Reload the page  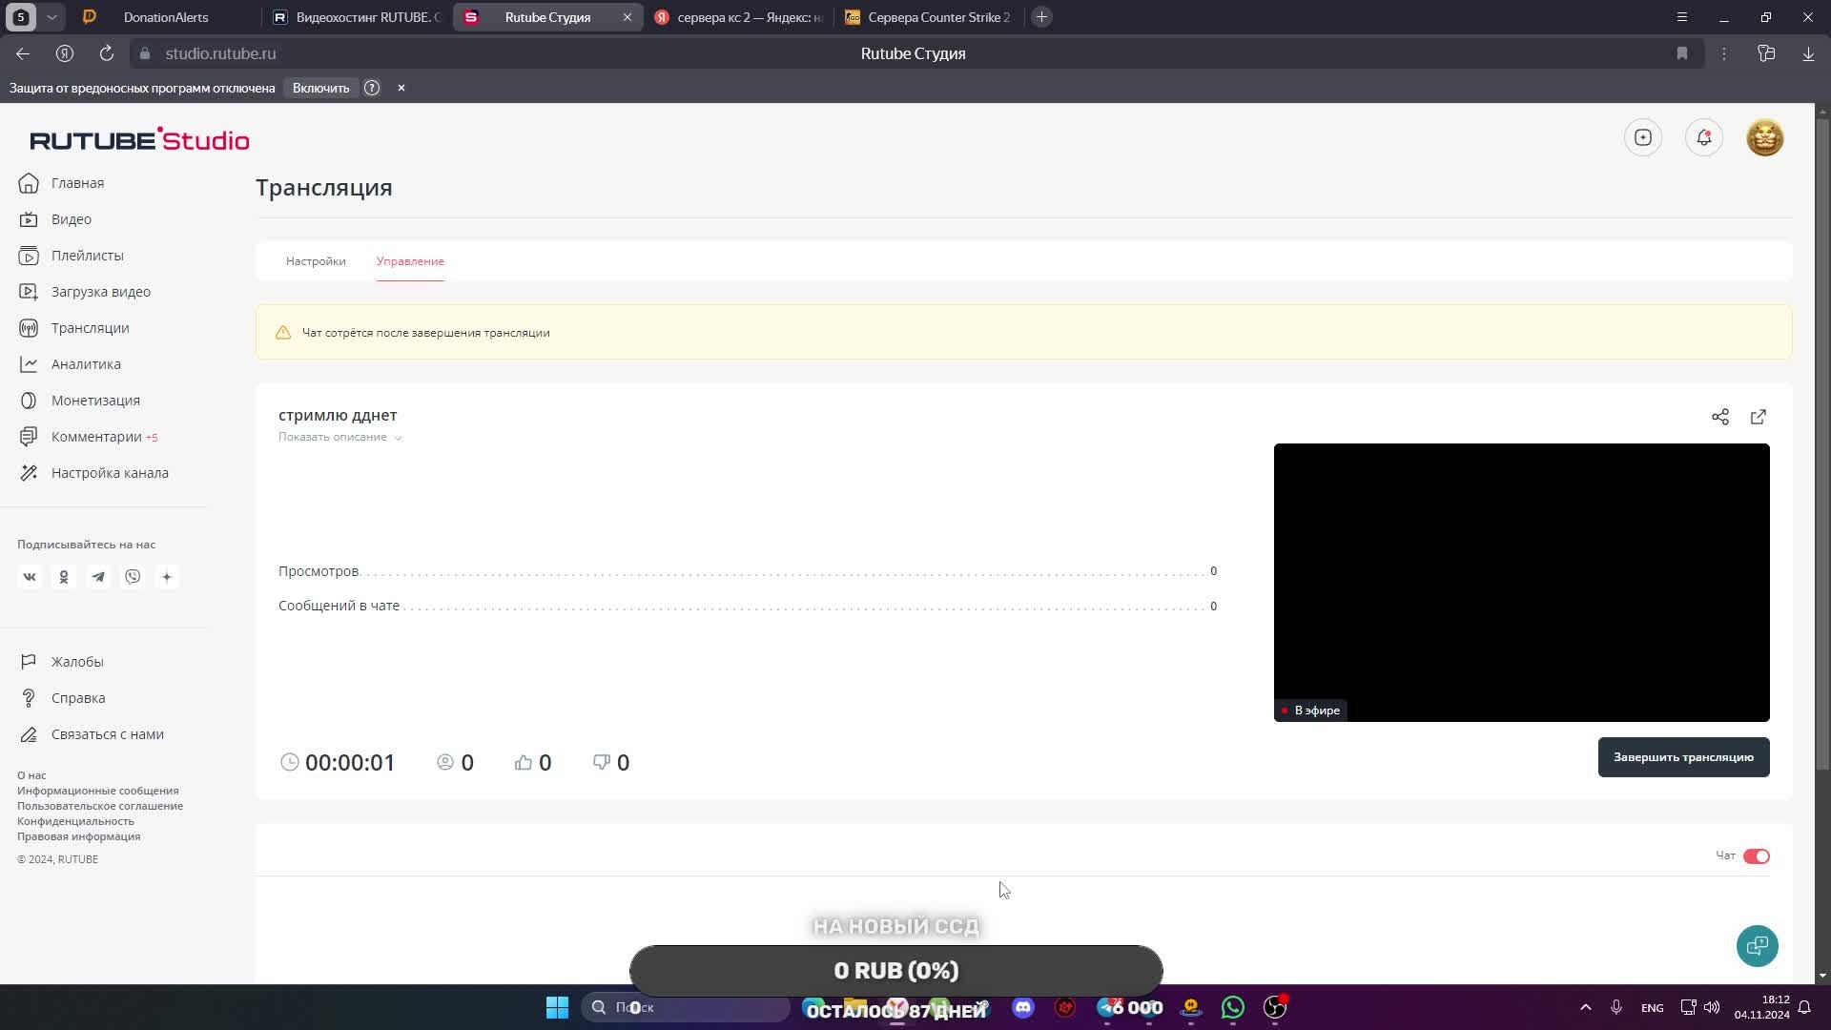point(107,53)
